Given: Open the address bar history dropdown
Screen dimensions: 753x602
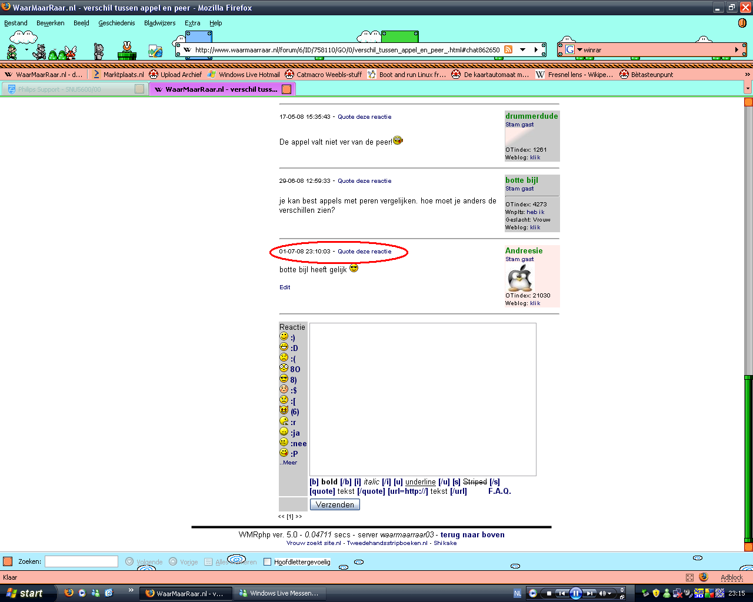Looking at the screenshot, I should (x=522, y=50).
